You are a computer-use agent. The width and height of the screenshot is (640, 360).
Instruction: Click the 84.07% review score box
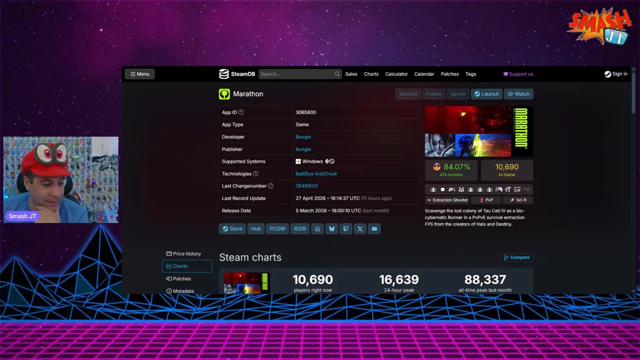[451, 170]
